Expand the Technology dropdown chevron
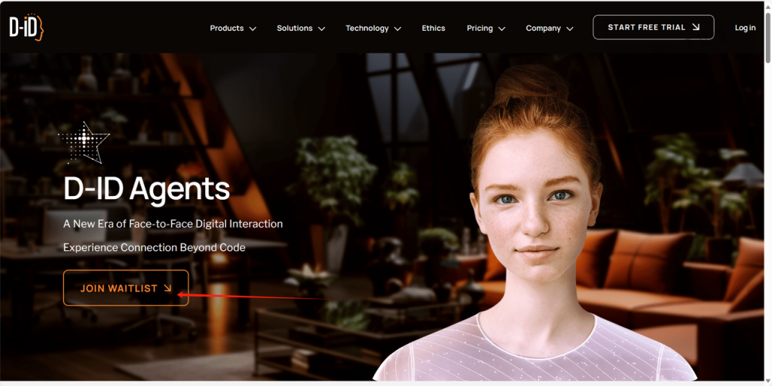 [x=397, y=29]
